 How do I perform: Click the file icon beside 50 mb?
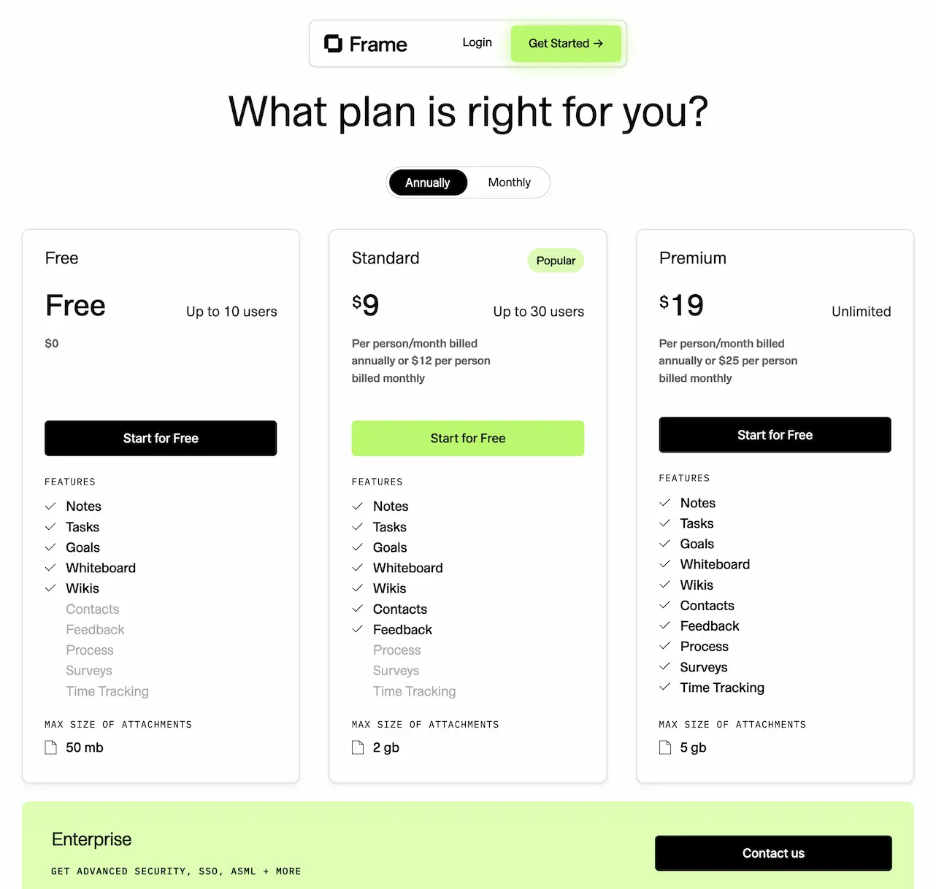point(50,747)
